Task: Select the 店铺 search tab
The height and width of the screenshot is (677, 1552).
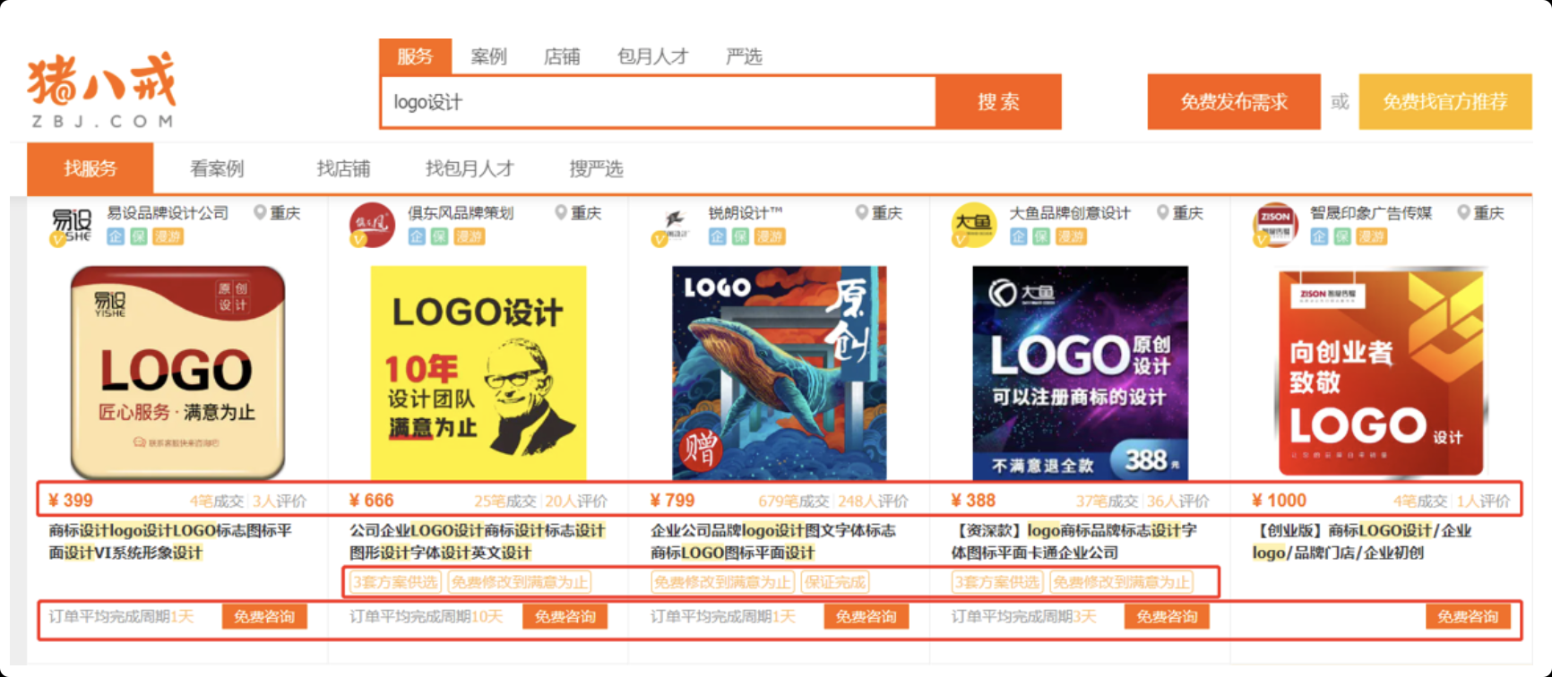Action: (x=562, y=56)
